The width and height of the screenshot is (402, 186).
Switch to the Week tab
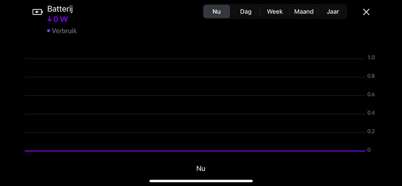click(x=274, y=12)
